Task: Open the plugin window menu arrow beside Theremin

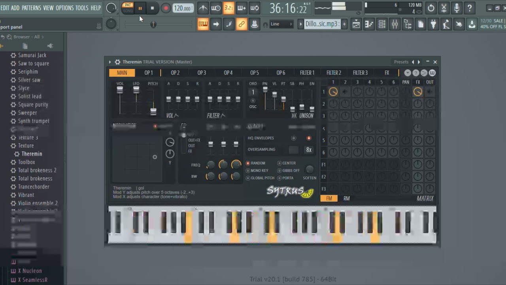Action: pos(110,62)
